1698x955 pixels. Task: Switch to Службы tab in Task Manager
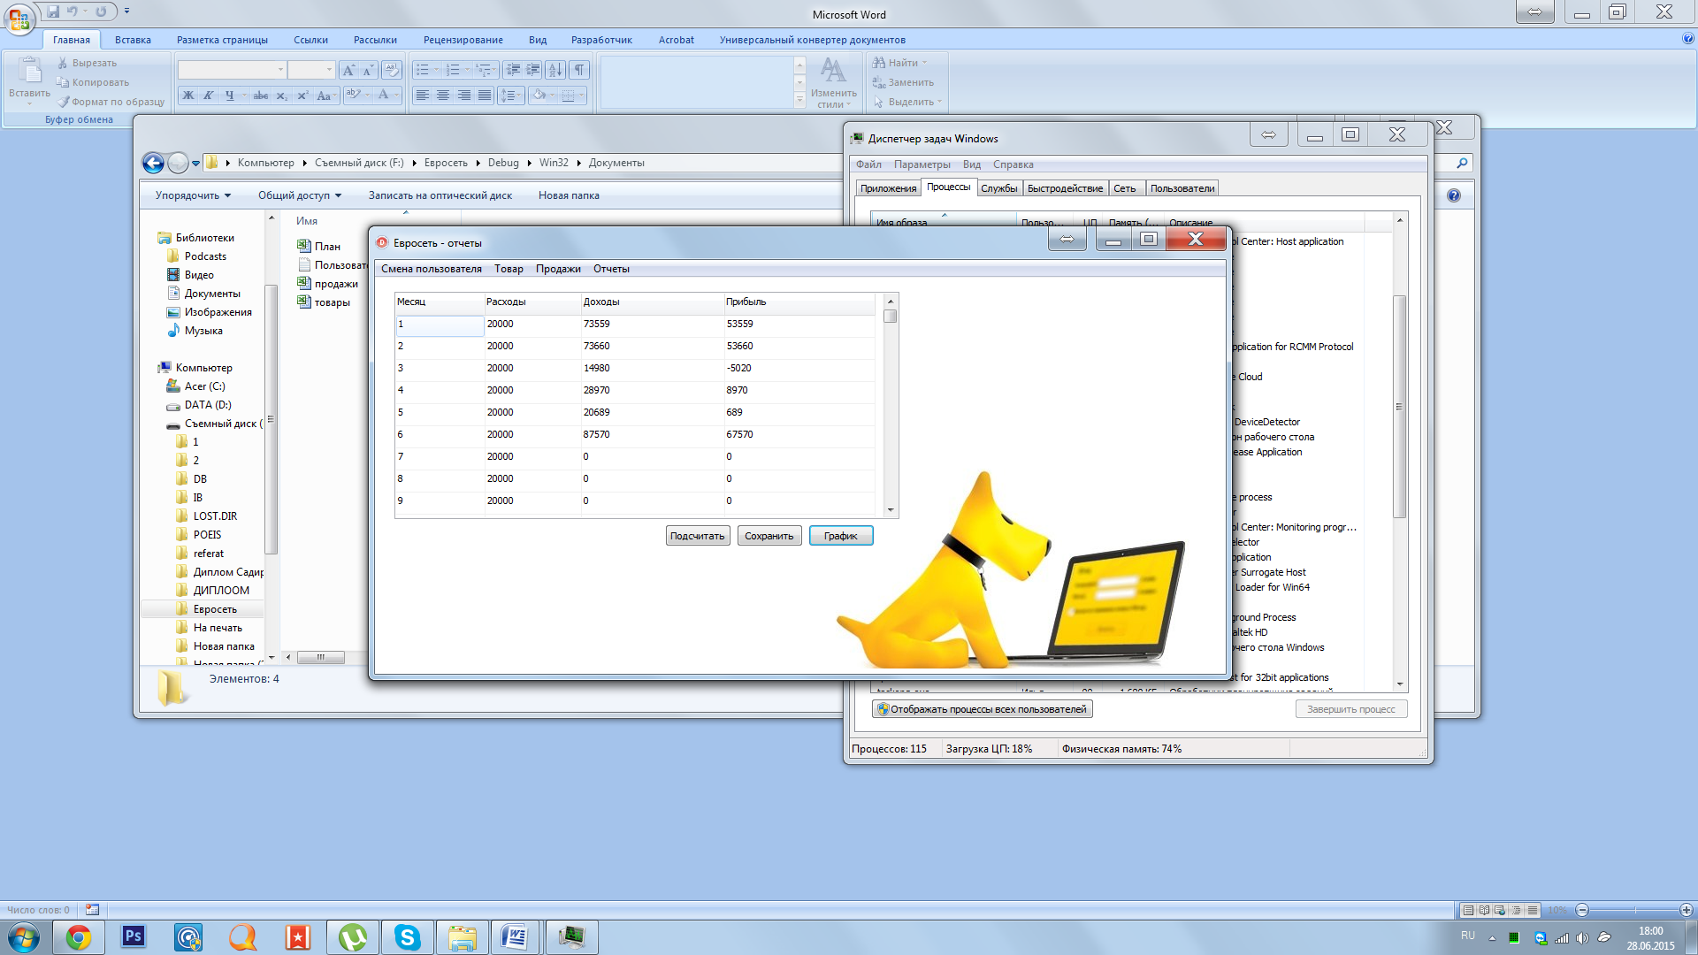click(x=998, y=188)
